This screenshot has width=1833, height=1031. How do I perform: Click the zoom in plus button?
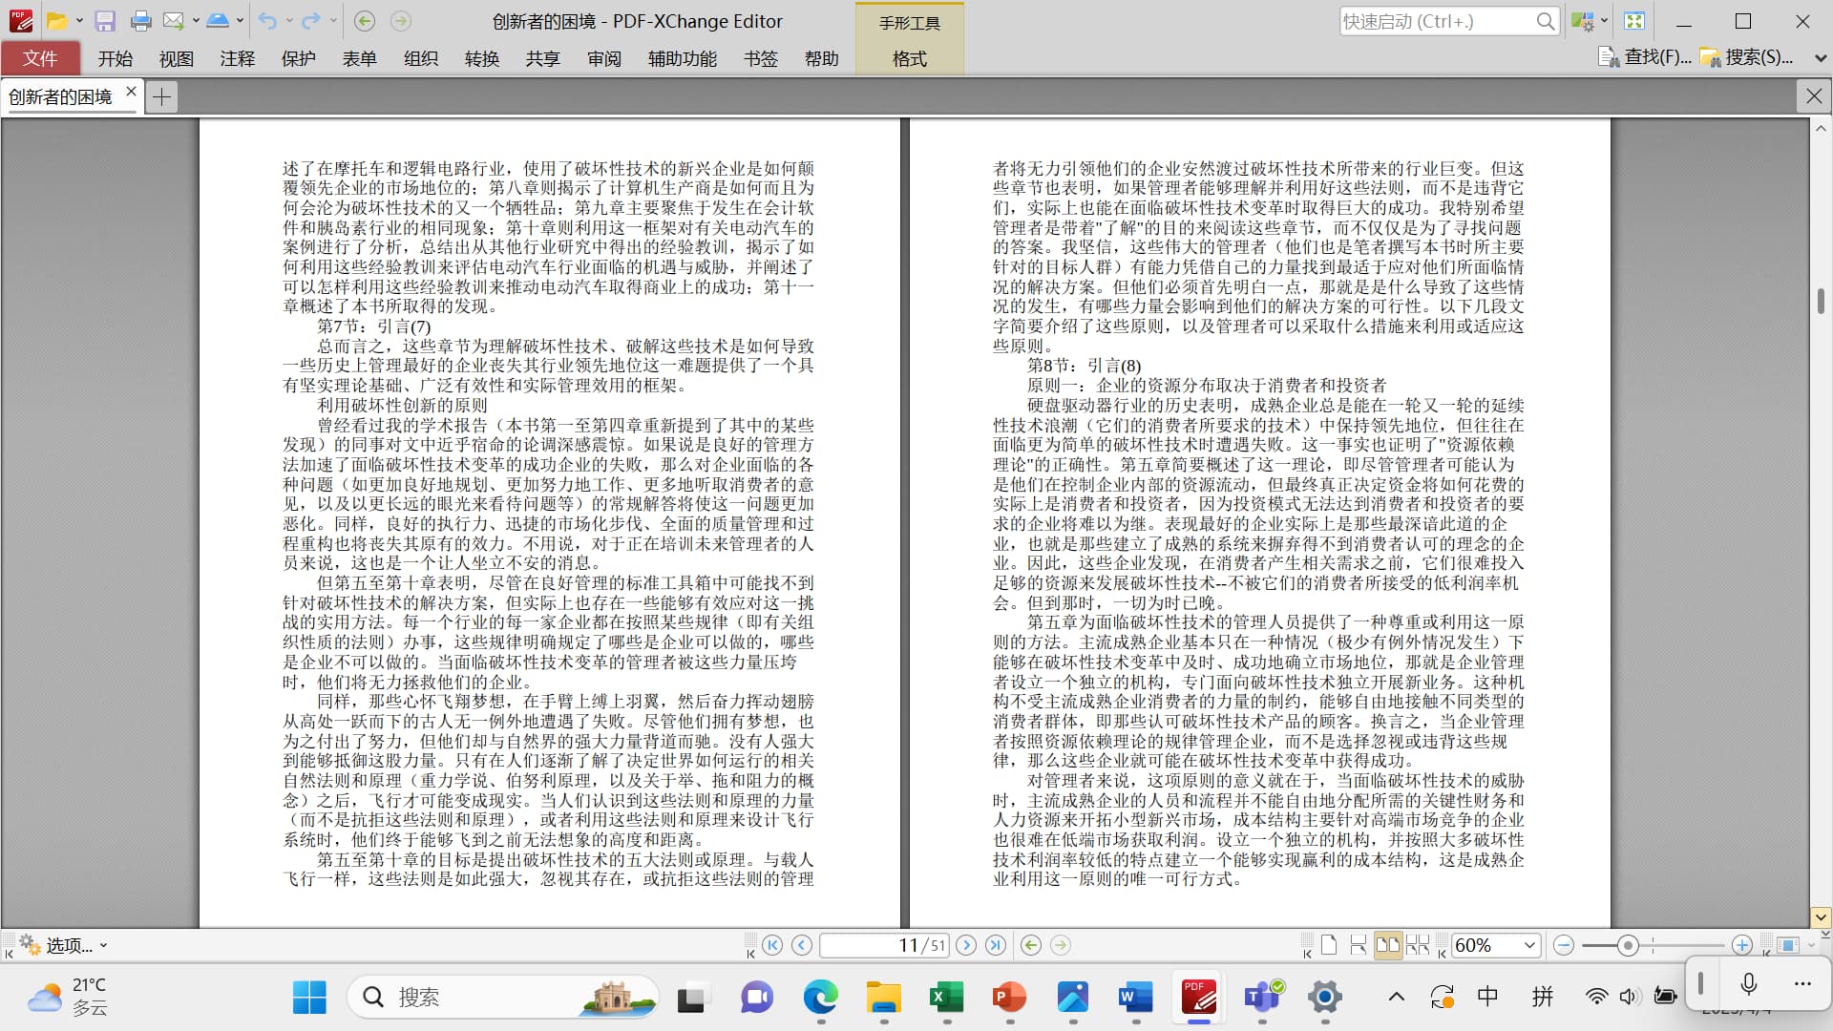[1741, 945]
